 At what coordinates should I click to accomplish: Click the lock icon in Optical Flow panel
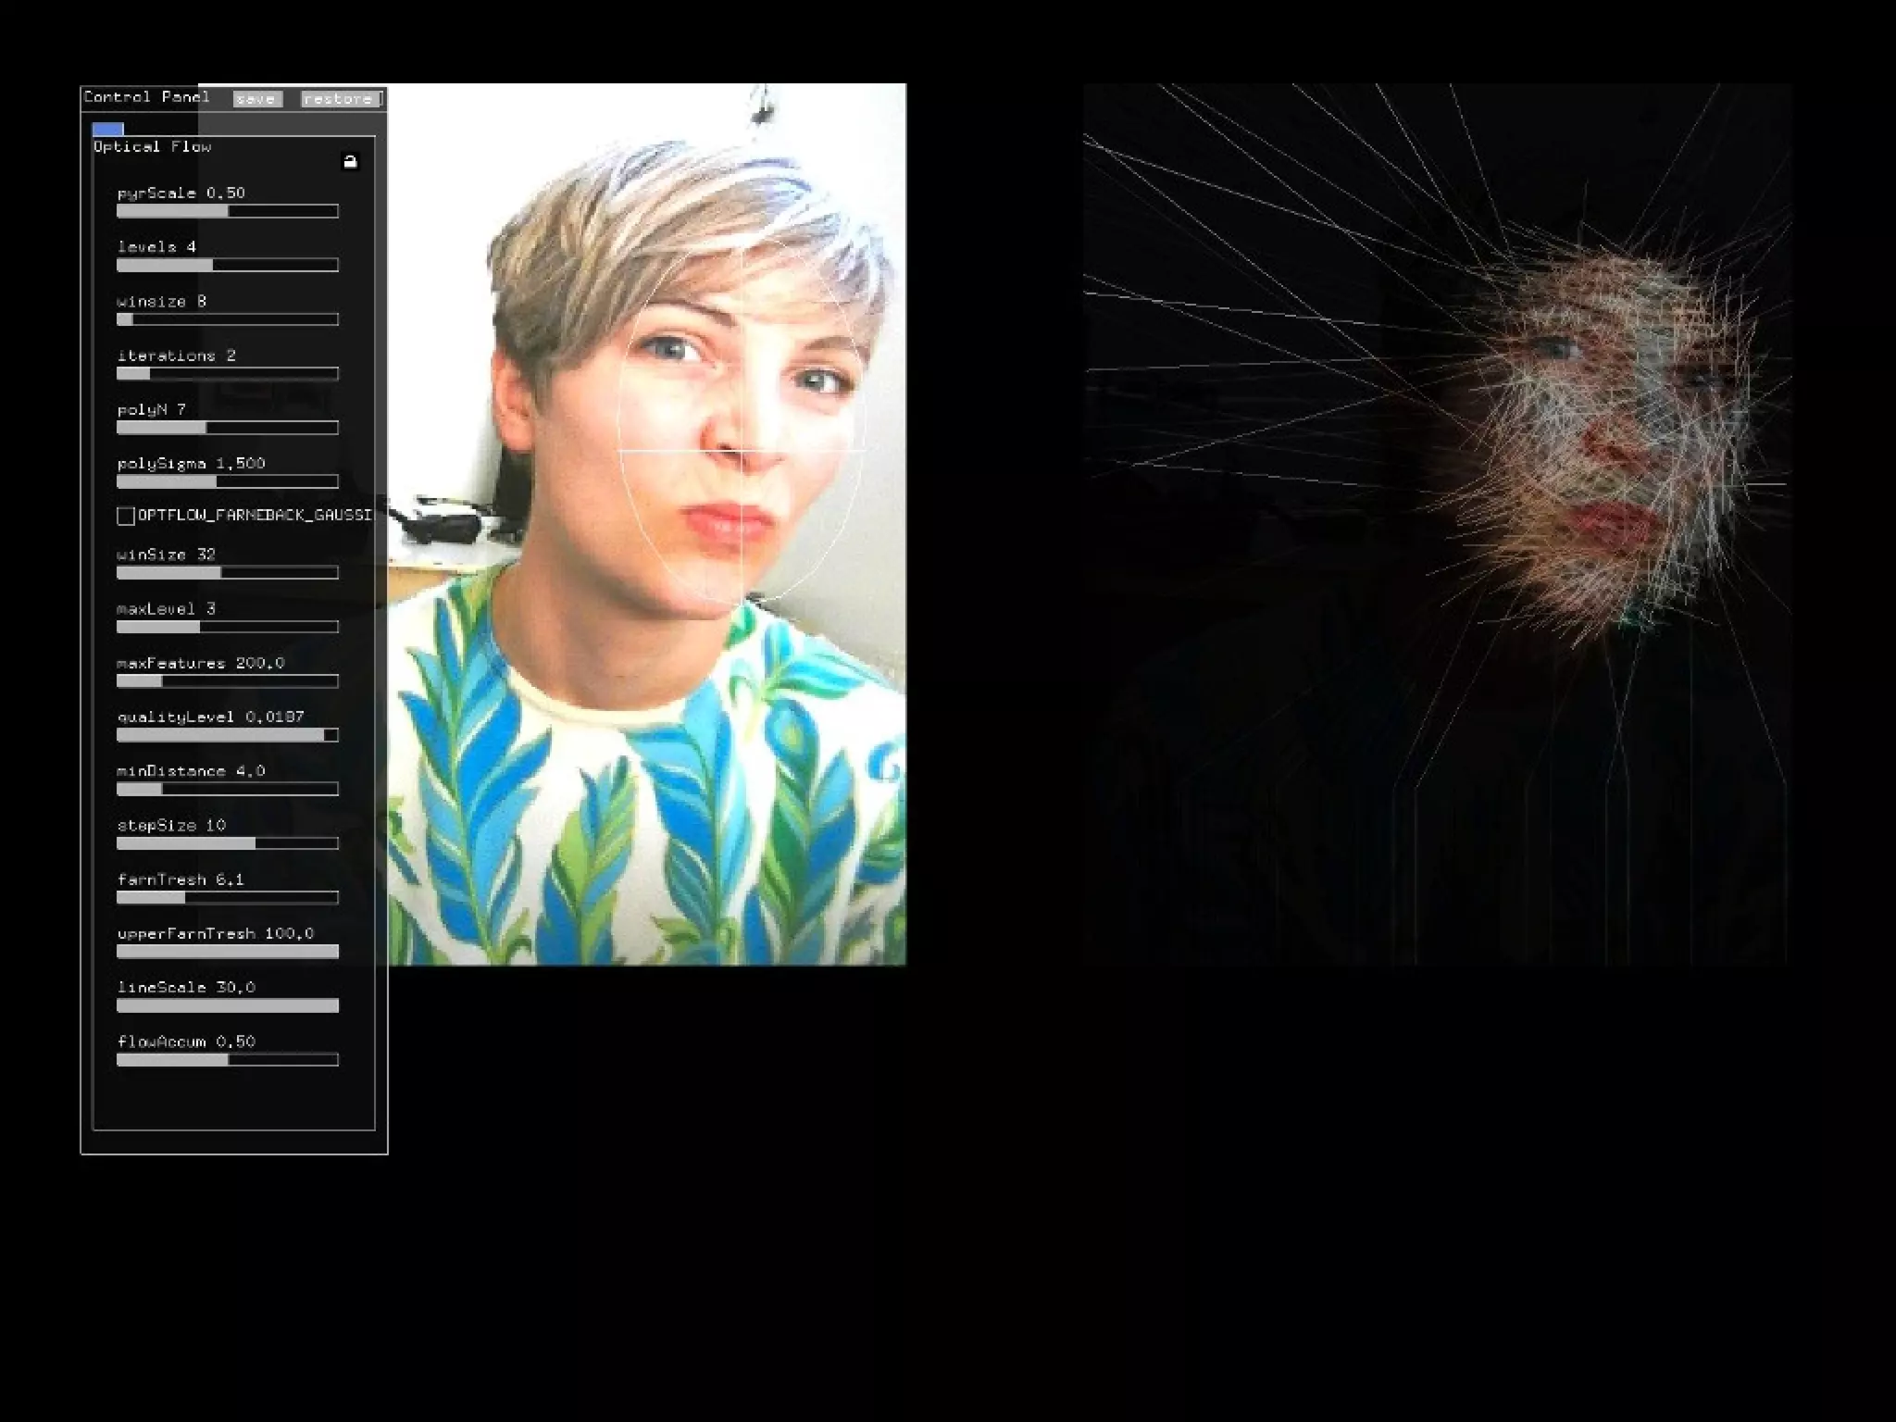[x=350, y=162]
